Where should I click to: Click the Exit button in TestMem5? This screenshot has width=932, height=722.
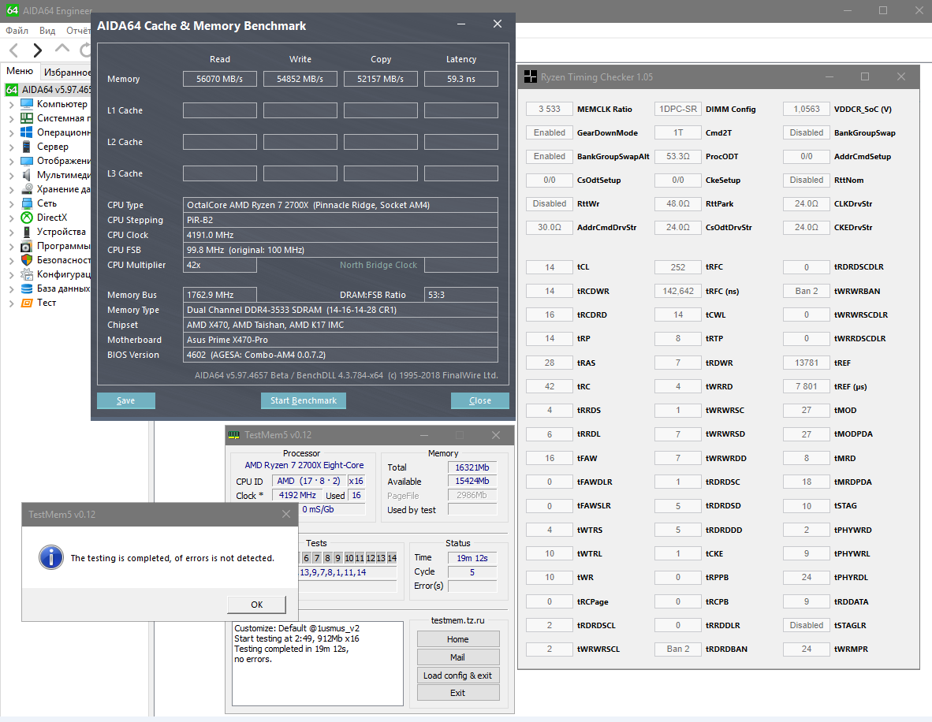click(458, 693)
